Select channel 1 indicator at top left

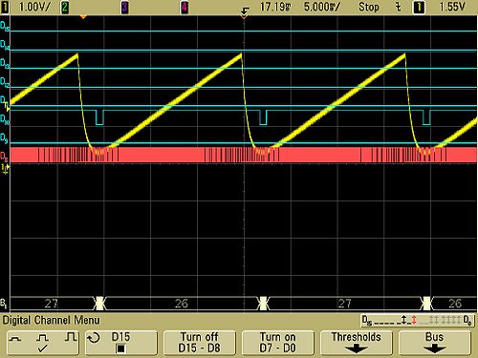pyautogui.click(x=5, y=8)
